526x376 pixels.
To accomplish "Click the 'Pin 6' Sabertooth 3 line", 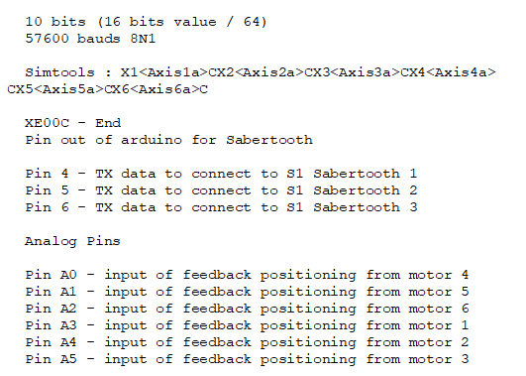I will point(221,207).
